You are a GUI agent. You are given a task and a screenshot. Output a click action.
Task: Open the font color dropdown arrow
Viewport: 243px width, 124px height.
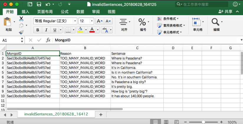[98, 30]
